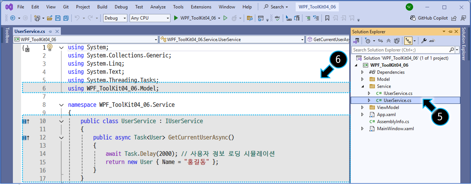Open startup target dropdown arrow beside WPF_ToolKit04_06
Viewport: 471px width, 185px height.
click(219, 18)
